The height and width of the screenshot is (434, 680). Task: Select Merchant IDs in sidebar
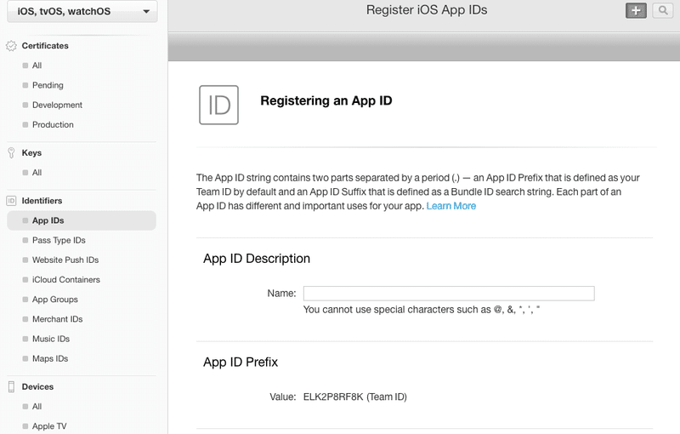57,319
